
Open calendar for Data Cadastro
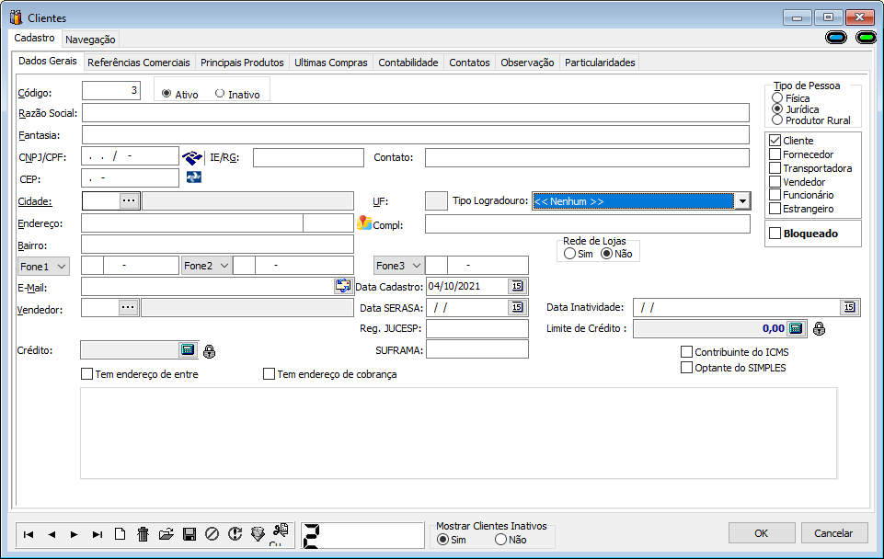click(x=517, y=286)
